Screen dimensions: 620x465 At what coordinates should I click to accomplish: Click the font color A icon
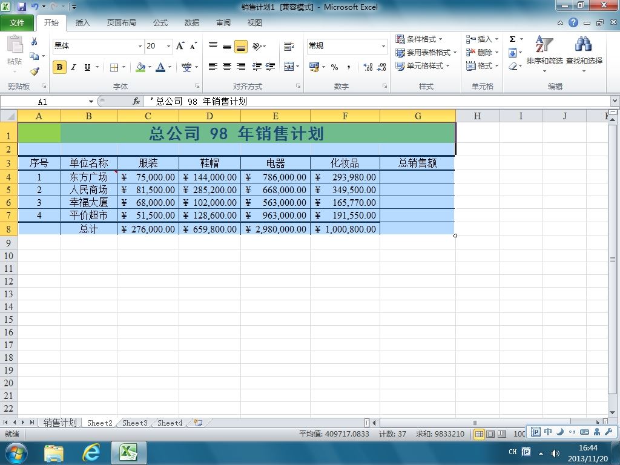click(160, 67)
